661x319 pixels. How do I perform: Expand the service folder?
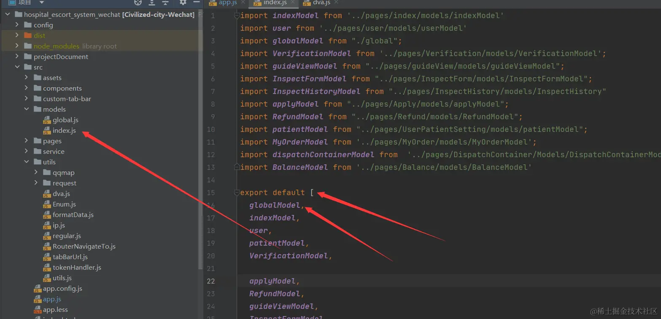[26, 151]
